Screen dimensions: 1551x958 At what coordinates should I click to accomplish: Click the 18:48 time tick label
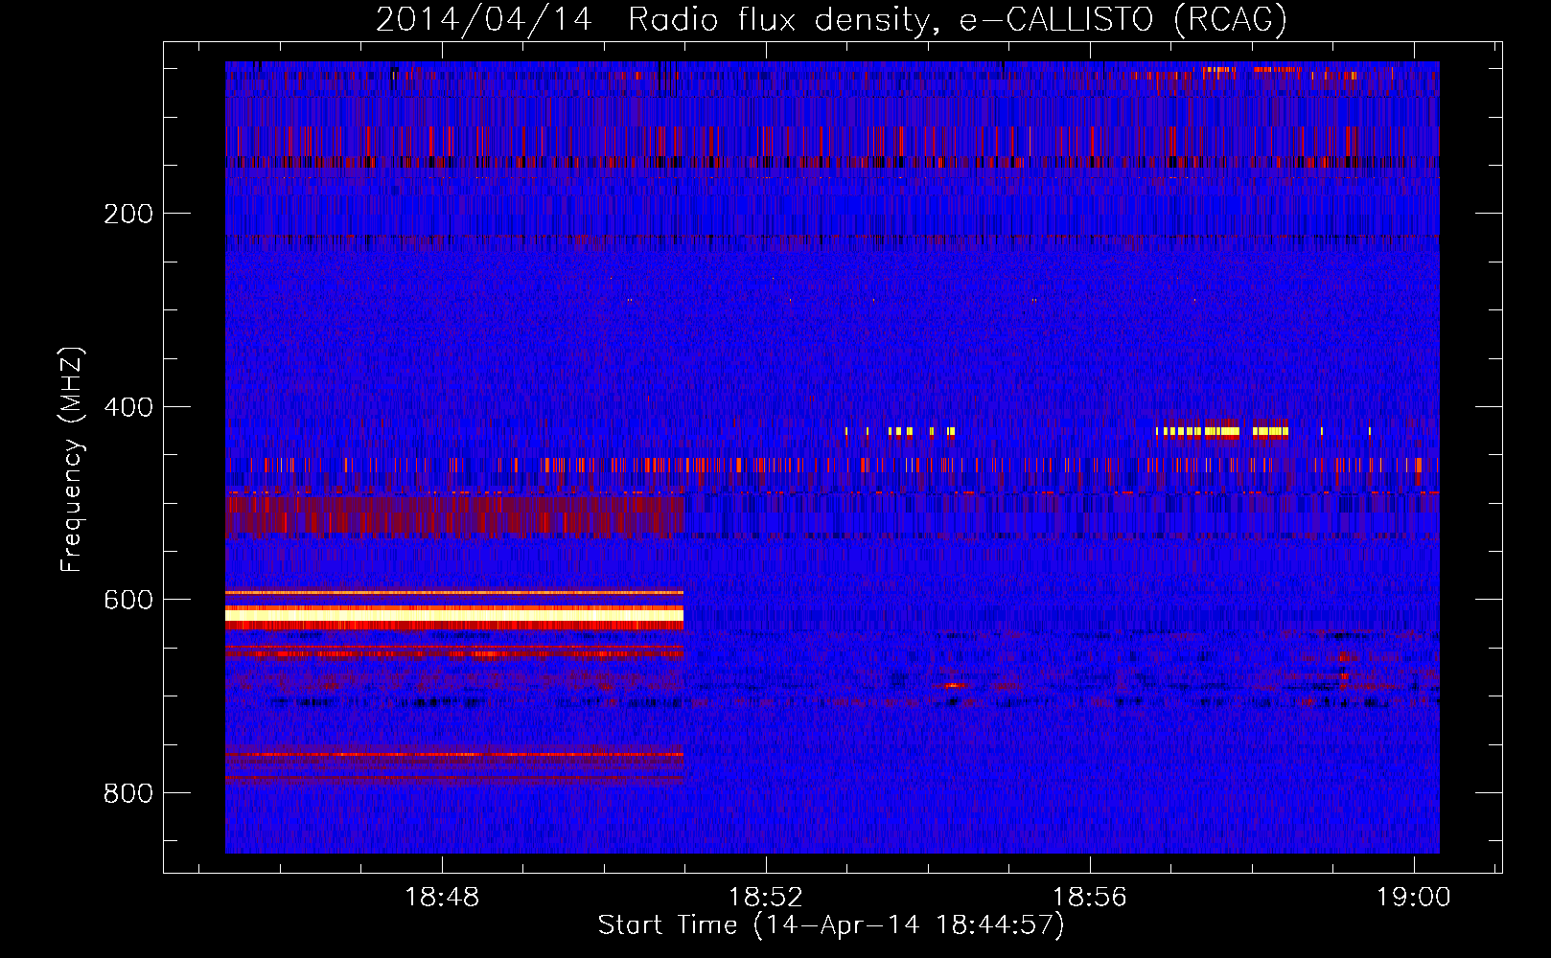point(442,898)
